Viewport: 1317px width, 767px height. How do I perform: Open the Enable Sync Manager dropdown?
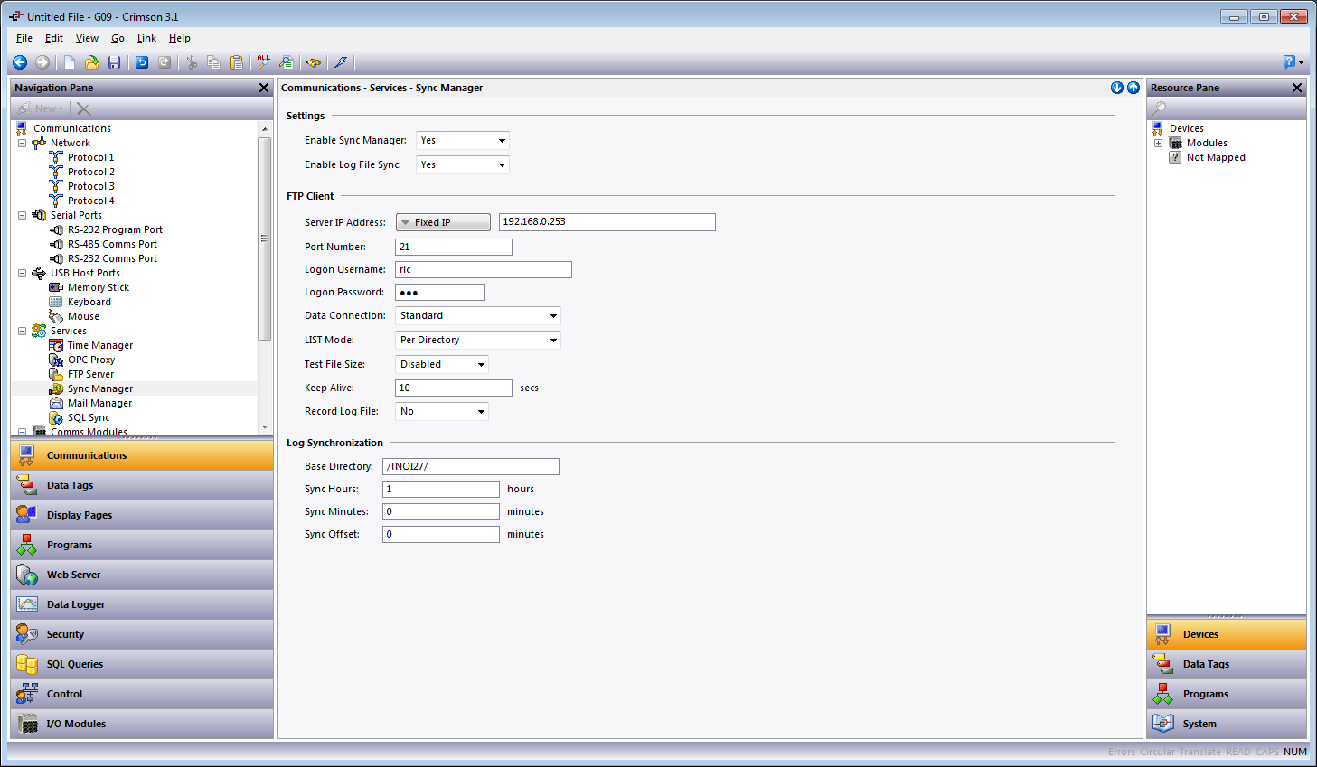tap(463, 140)
